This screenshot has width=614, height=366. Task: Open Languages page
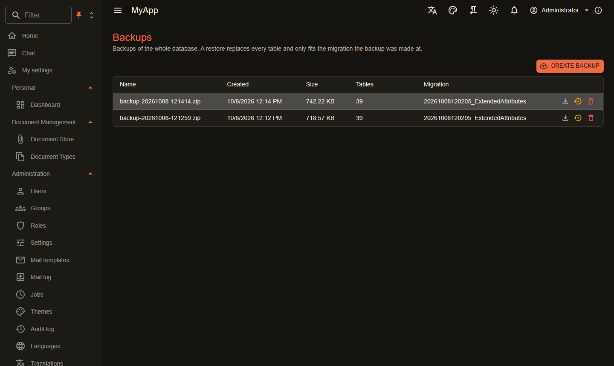51,346
